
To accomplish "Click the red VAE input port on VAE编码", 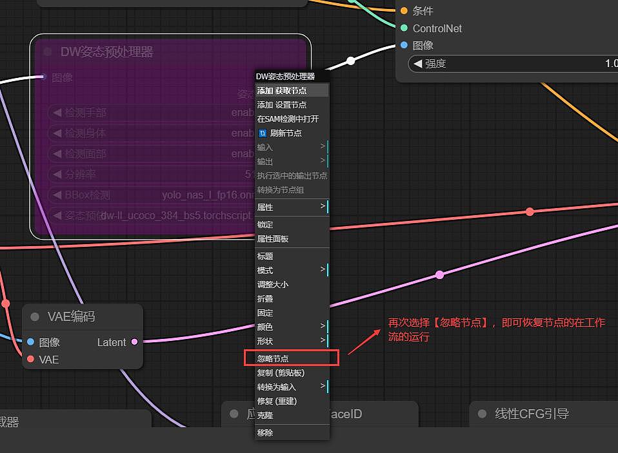I will pos(30,359).
